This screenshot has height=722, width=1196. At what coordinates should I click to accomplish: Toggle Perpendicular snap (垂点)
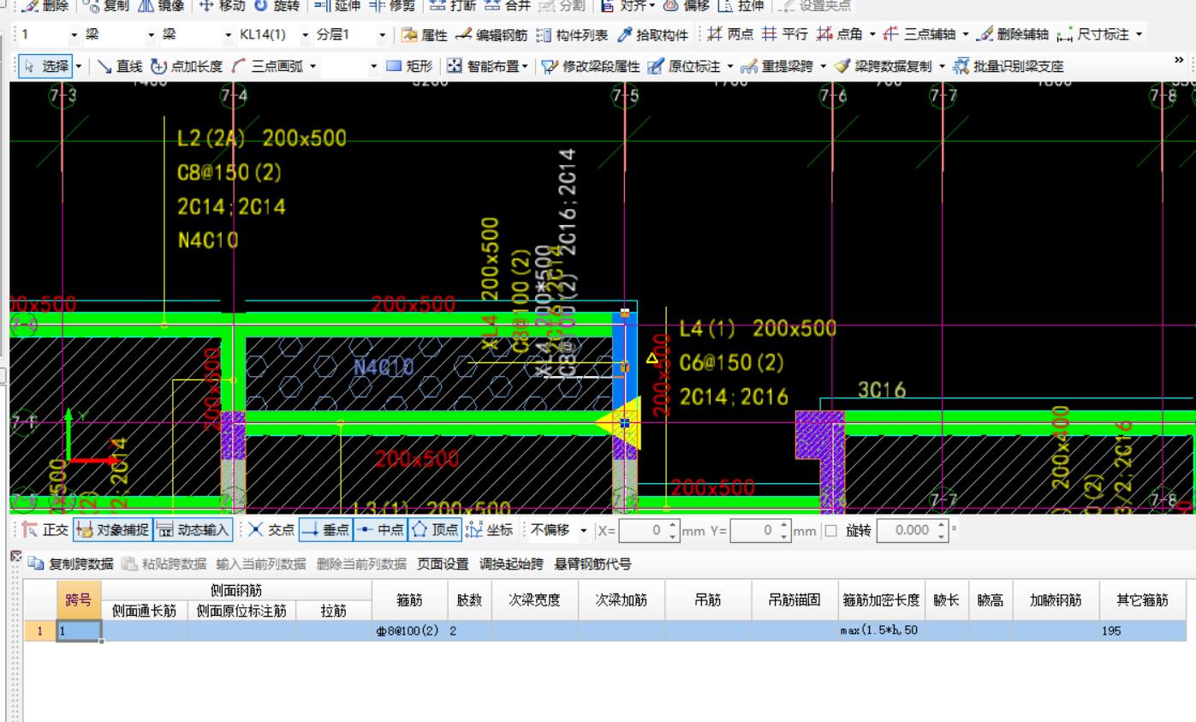pos(325,530)
